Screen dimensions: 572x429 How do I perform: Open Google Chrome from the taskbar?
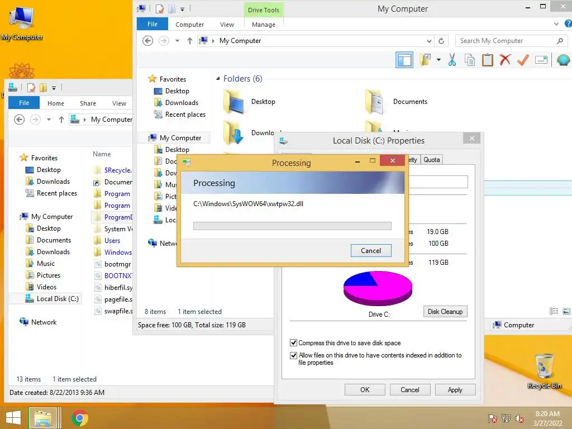tap(79, 418)
